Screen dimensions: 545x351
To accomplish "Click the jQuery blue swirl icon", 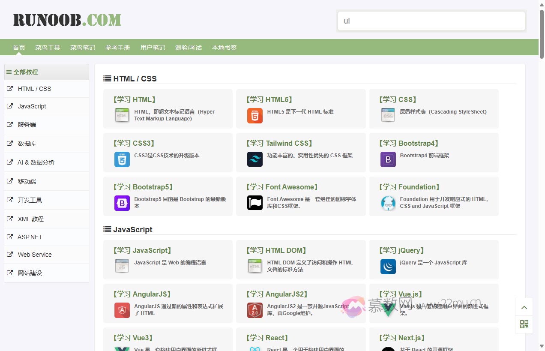I will (x=388, y=267).
